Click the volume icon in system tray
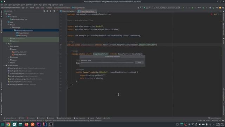This screenshot has width=225, height=127. pyautogui.click(x=200, y=125)
